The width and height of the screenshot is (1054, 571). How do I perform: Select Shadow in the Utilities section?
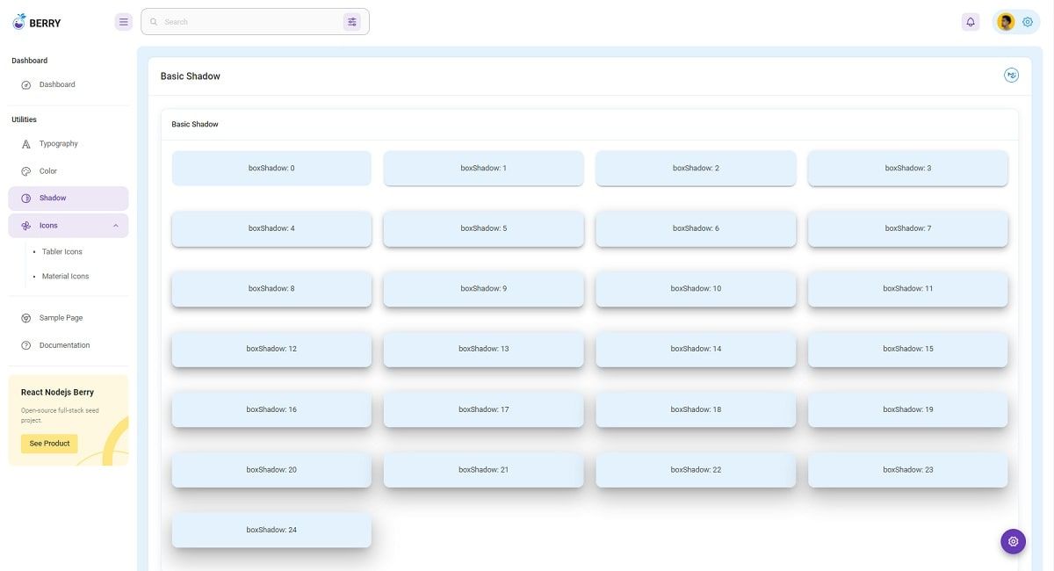(x=49, y=196)
